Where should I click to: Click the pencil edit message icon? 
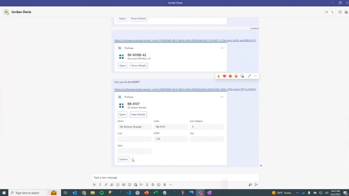(249, 76)
